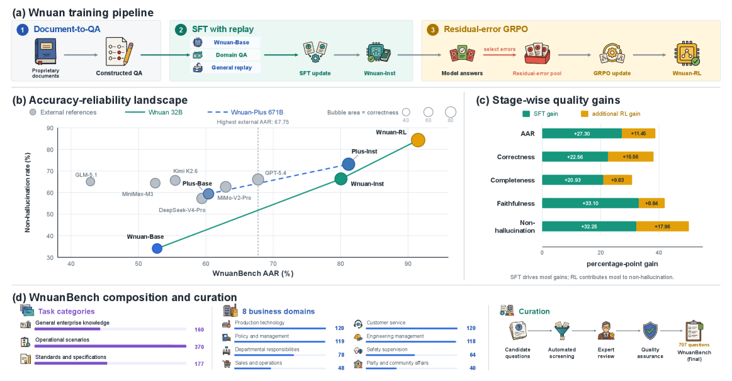Click the Expert review person icon
Image resolution: width=732 pixels, height=381 pixels.
[606, 331]
